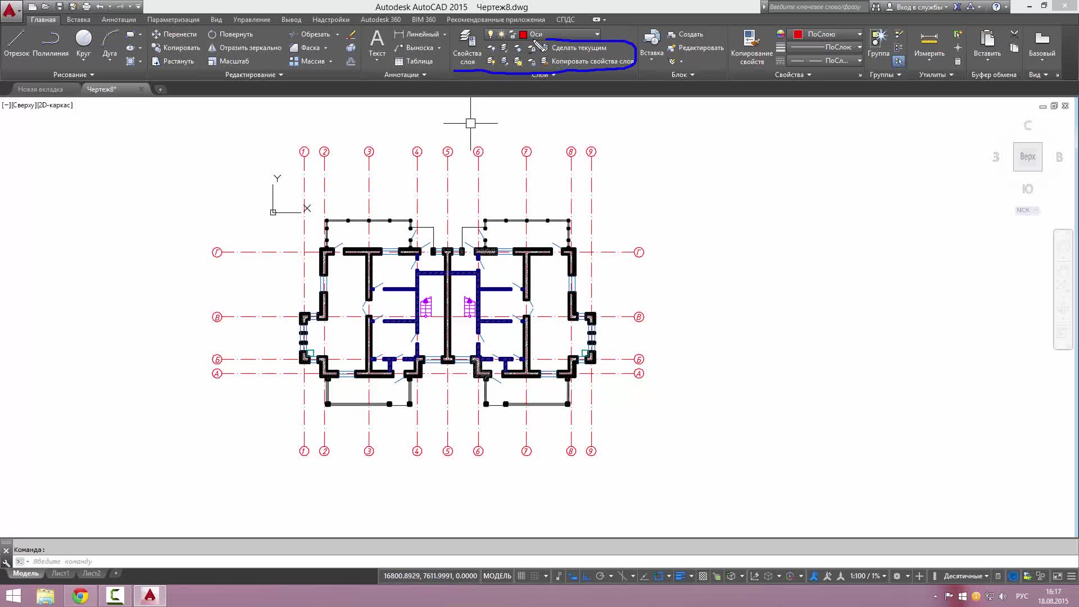Viewport: 1079px width, 607px height.
Task: Toggle dynamic input in status bar
Action: click(573, 576)
